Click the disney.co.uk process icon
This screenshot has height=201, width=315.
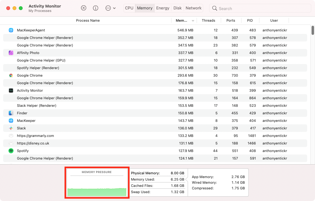point(11,143)
